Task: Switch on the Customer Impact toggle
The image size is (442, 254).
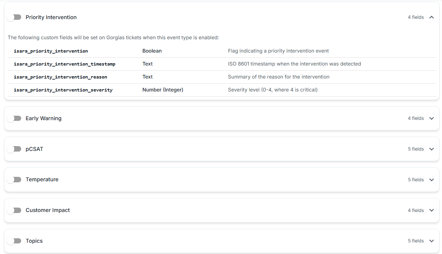Action: (14, 210)
